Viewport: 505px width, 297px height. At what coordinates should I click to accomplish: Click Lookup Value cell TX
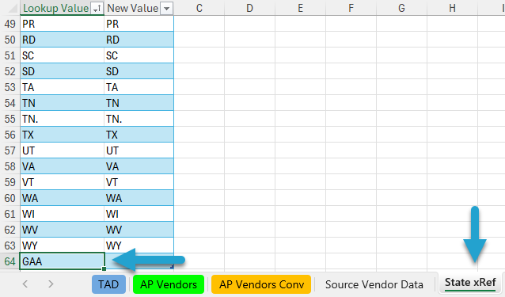[63, 135]
